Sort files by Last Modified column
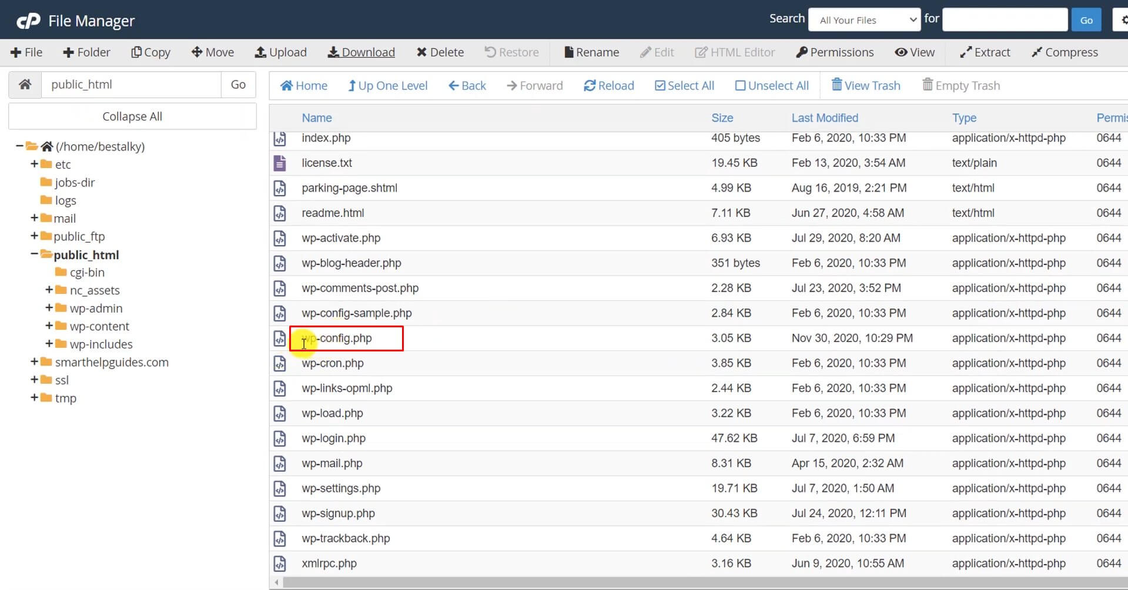 click(825, 118)
